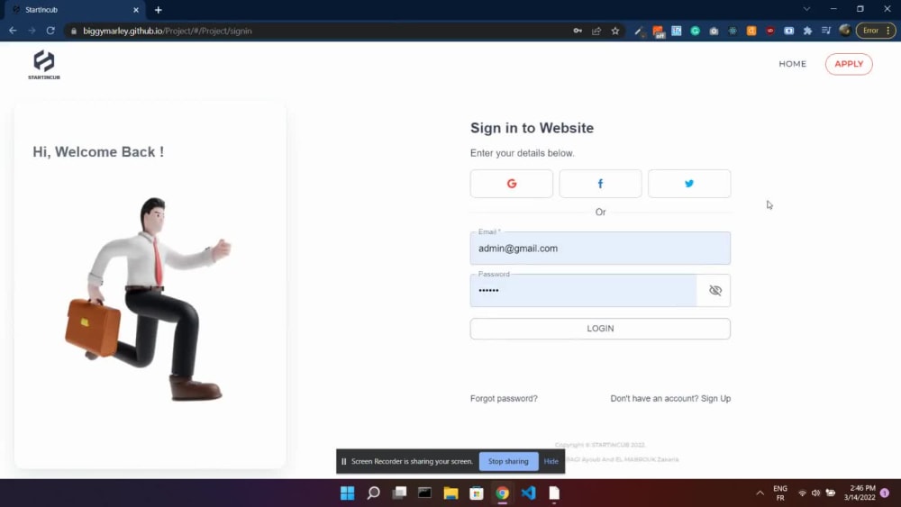The height and width of the screenshot is (507, 901).
Task: Open the media control playlist icon
Action: point(825,31)
